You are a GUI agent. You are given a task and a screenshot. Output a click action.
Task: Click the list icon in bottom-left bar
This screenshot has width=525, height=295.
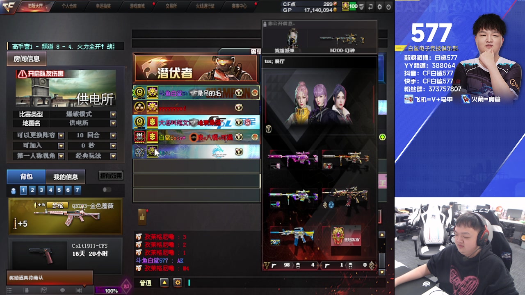pyautogui.click(x=9, y=290)
